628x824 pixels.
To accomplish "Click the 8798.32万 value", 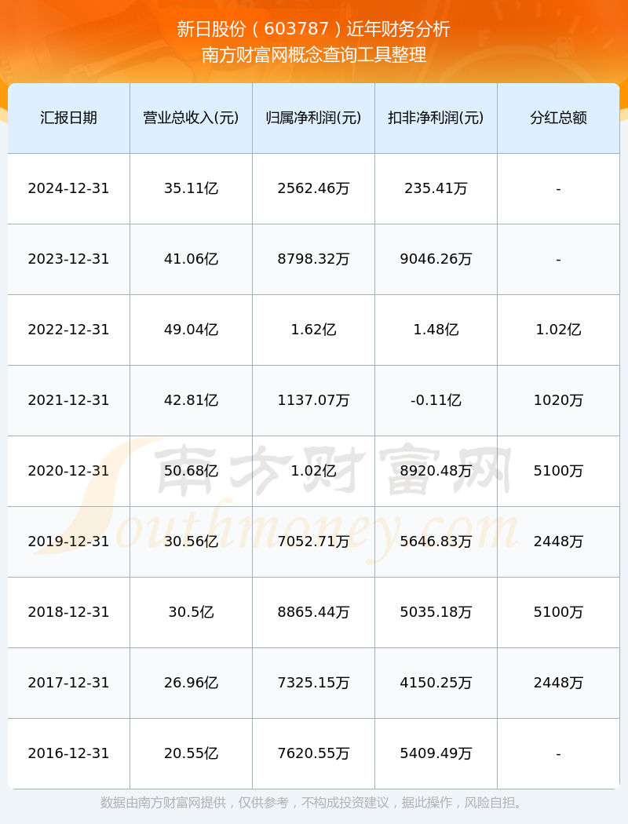I will (x=314, y=259).
